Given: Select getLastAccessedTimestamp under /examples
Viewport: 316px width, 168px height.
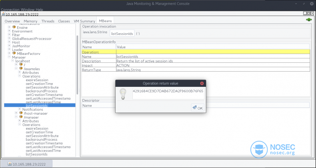Looking at the screenshot, I should [48, 98].
